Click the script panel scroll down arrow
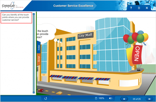This screenshot has height=102, width=156. point(34,92)
